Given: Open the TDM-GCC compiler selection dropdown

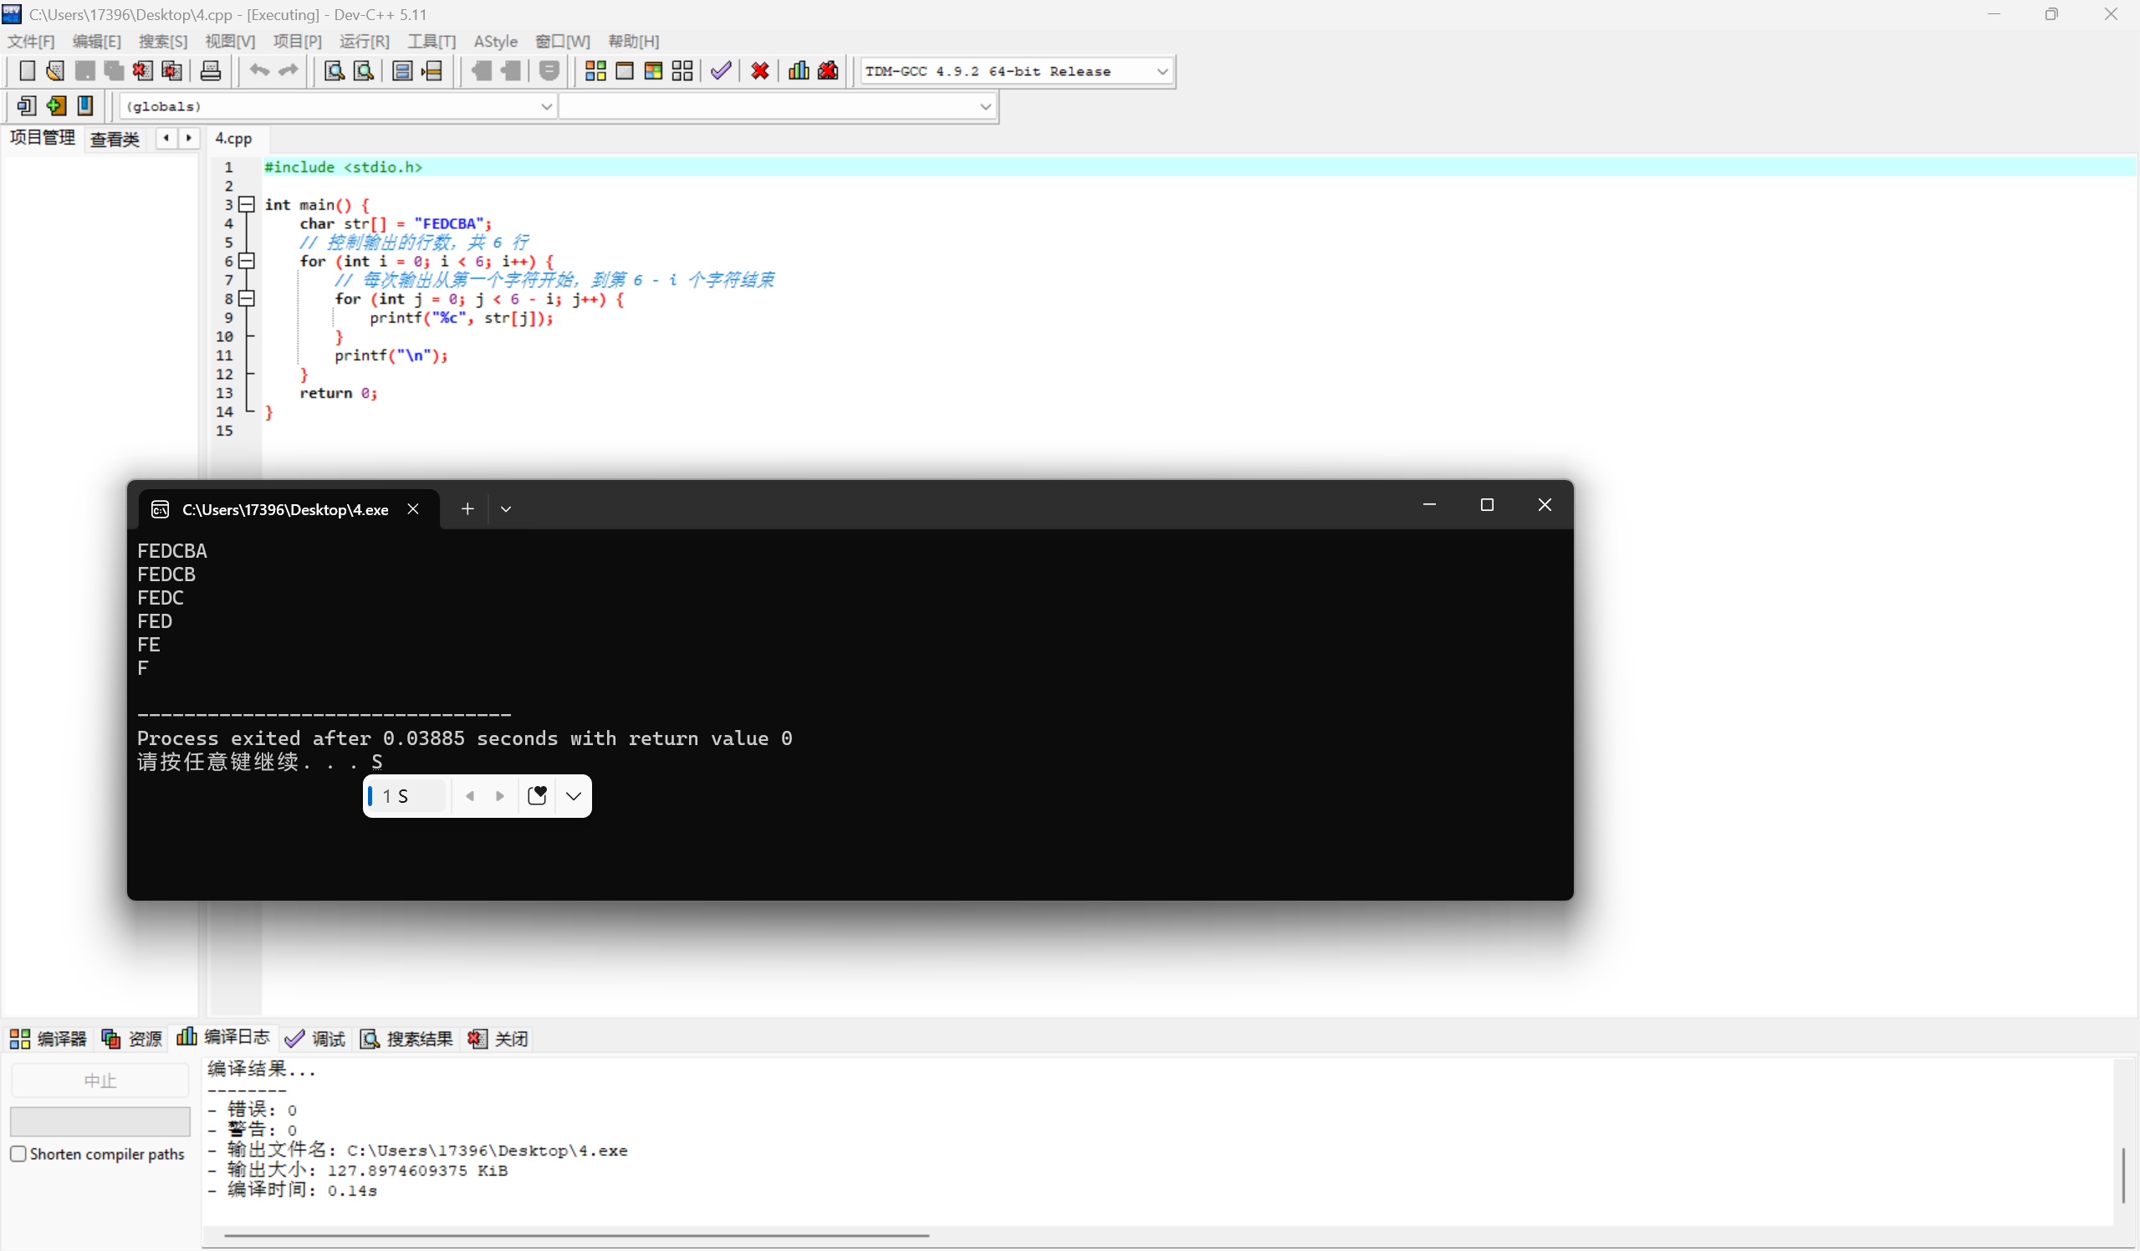Looking at the screenshot, I should point(1162,71).
